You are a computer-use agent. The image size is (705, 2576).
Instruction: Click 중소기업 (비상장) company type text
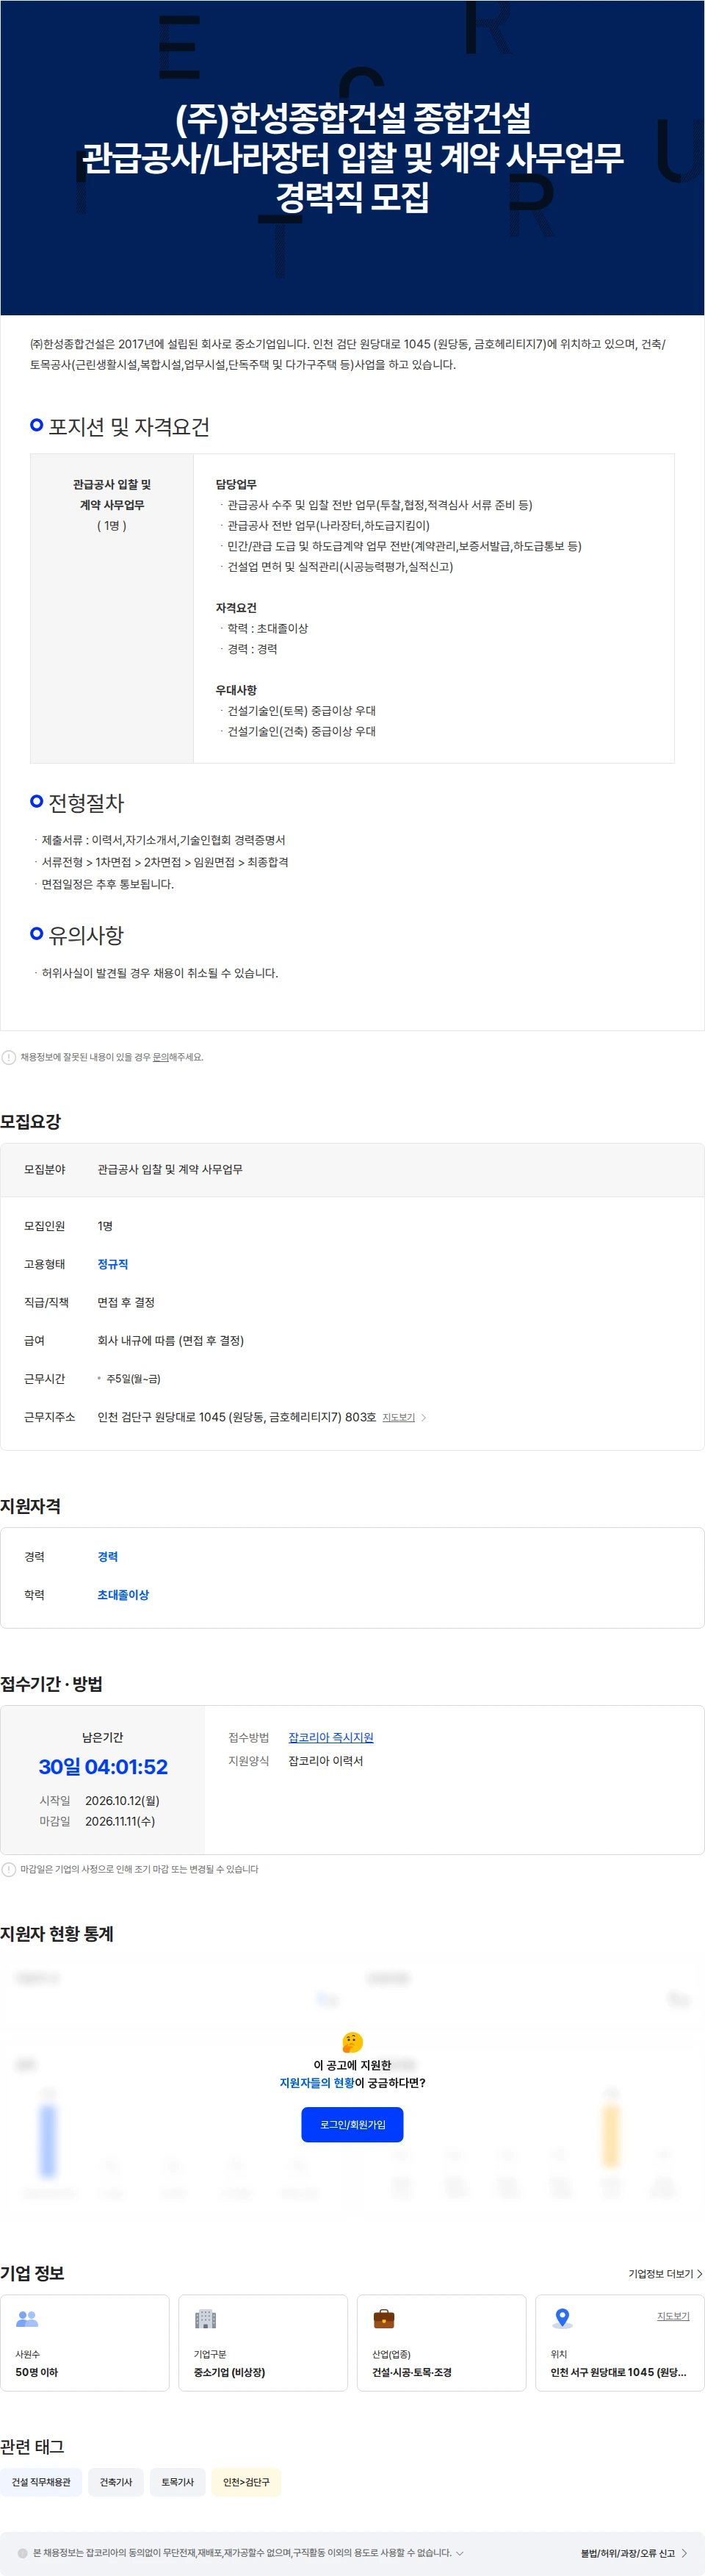coord(230,2372)
